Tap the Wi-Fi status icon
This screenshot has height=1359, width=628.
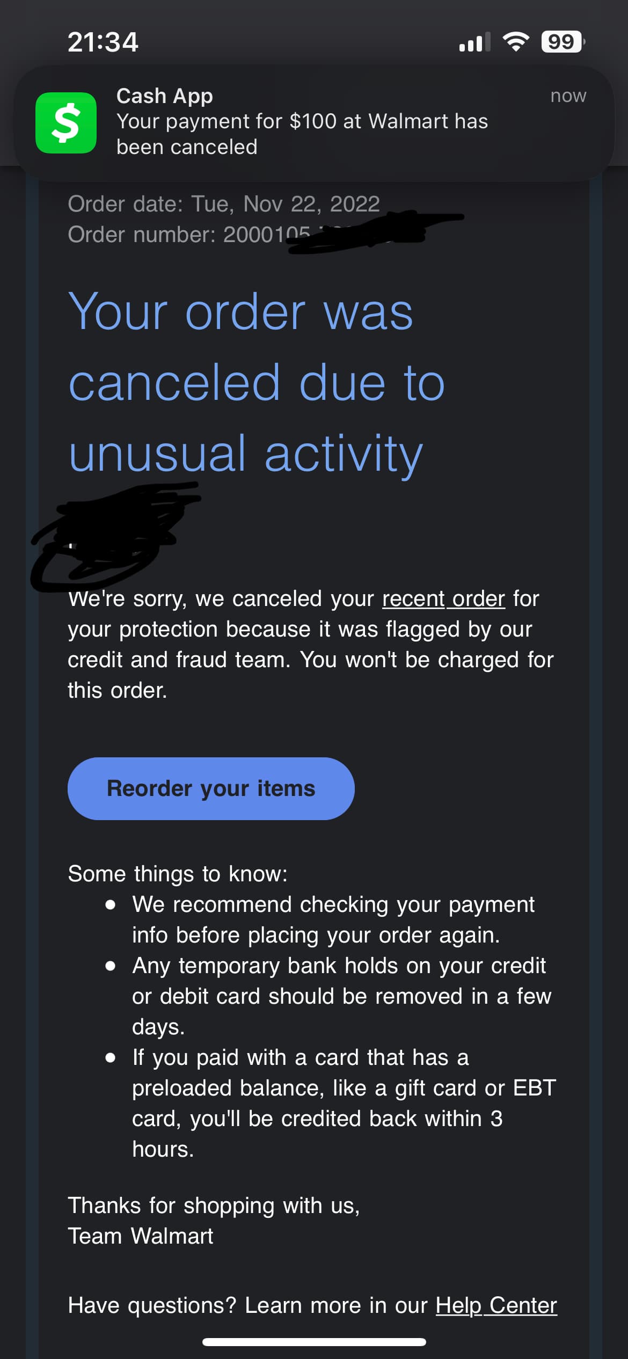[x=515, y=42]
